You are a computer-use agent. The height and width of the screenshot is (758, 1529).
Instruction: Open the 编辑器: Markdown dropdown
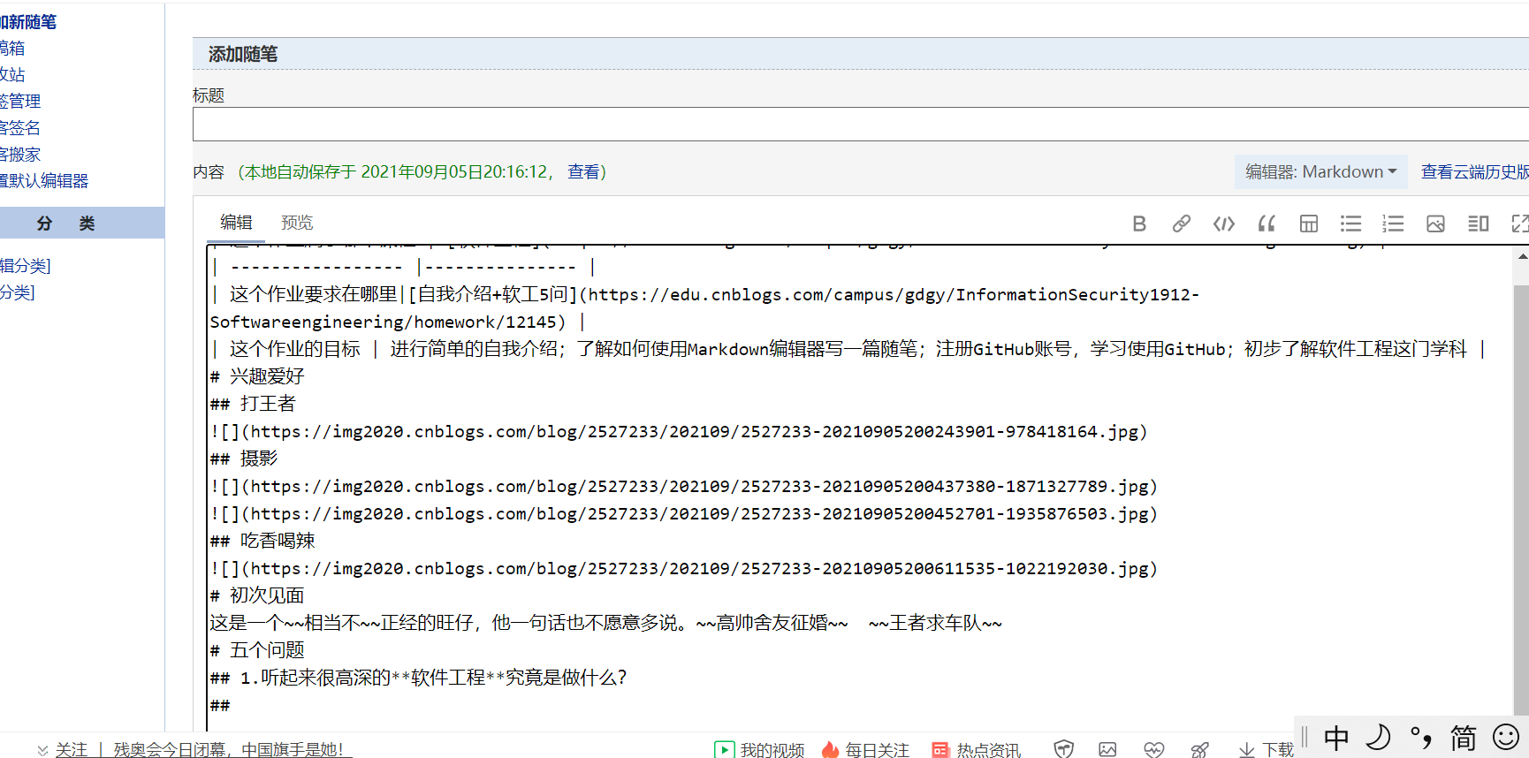(x=1321, y=171)
